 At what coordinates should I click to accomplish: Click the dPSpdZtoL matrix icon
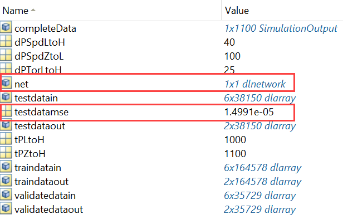click(x=6, y=55)
